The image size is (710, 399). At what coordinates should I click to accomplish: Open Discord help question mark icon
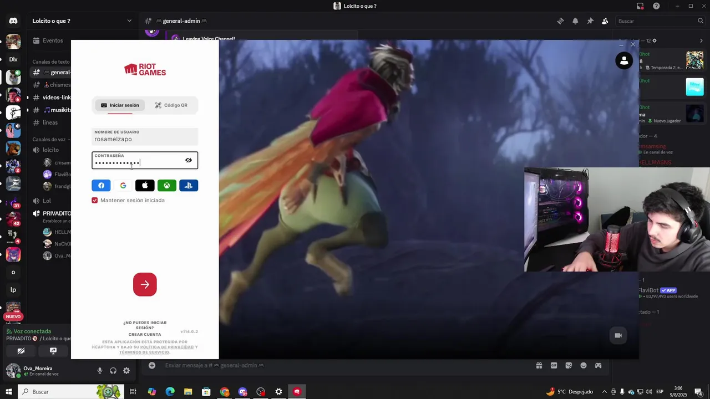pyautogui.click(x=656, y=6)
